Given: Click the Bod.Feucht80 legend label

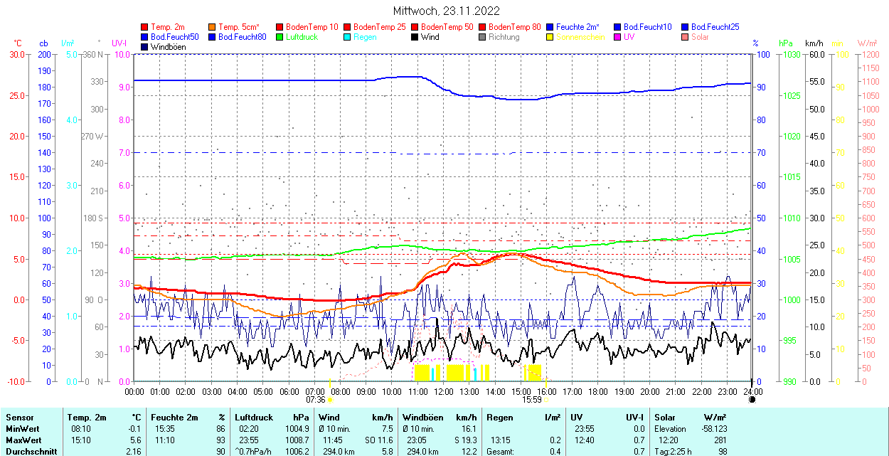Looking at the screenshot, I should coord(242,37).
